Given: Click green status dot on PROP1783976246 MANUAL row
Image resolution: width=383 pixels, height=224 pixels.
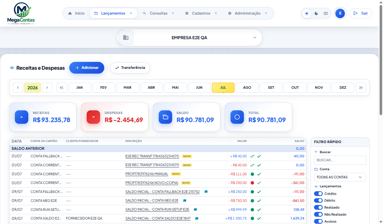Looking at the screenshot, I should (252, 174).
